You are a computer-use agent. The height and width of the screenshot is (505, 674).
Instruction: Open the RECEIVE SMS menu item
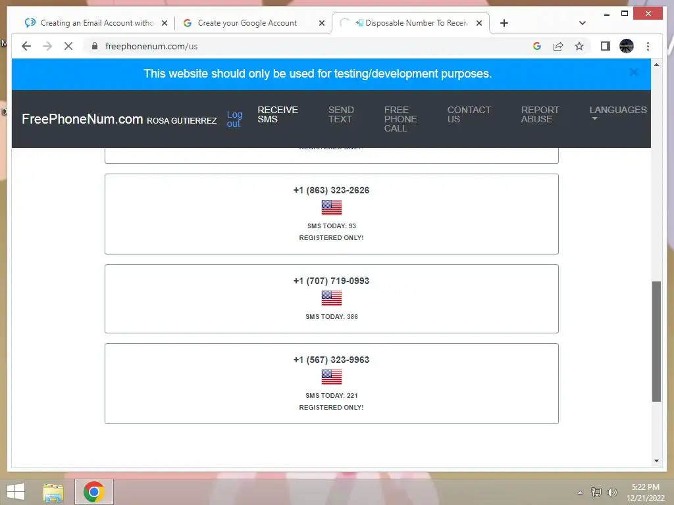(x=277, y=114)
